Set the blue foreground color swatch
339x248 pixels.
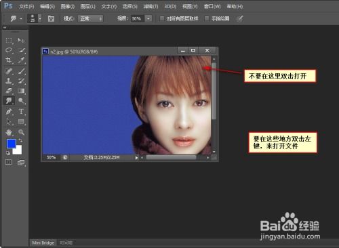(11, 144)
